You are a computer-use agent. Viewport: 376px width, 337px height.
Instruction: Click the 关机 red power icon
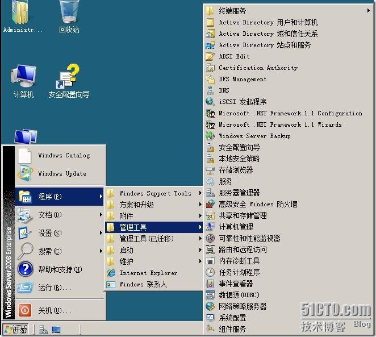tap(24, 310)
